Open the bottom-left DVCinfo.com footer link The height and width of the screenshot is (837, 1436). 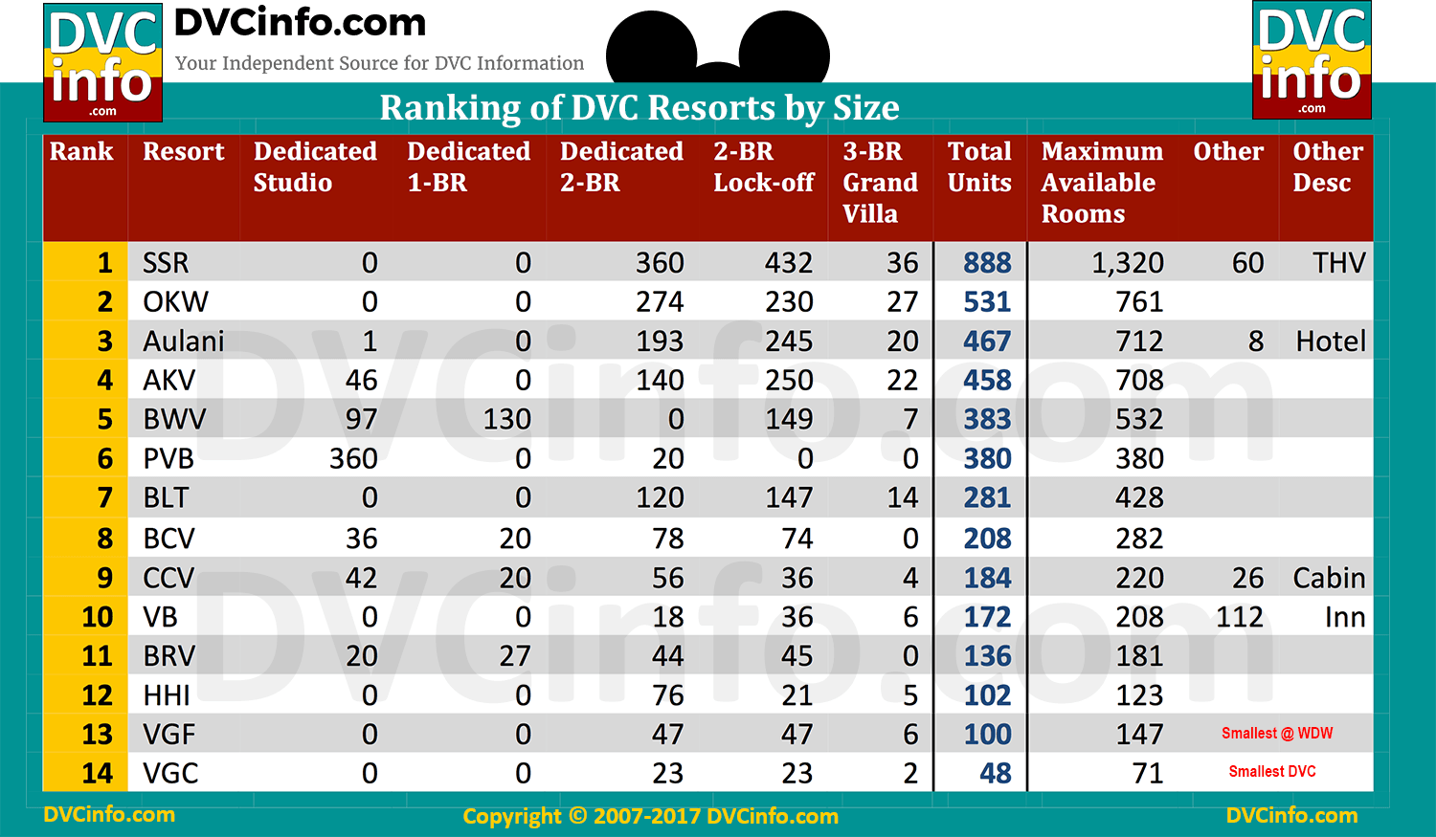pyautogui.click(x=109, y=815)
